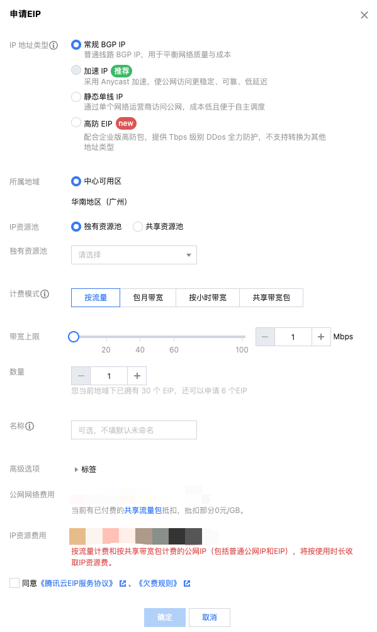Screen dimensions: 377x632
Task: Click the 取消 button
Action: (x=209, y=617)
